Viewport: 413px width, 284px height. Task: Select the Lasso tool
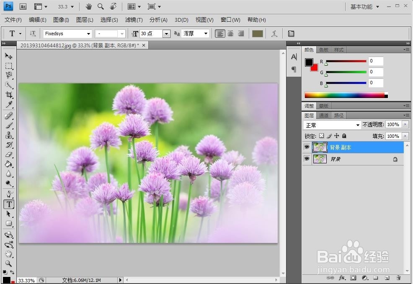9,75
